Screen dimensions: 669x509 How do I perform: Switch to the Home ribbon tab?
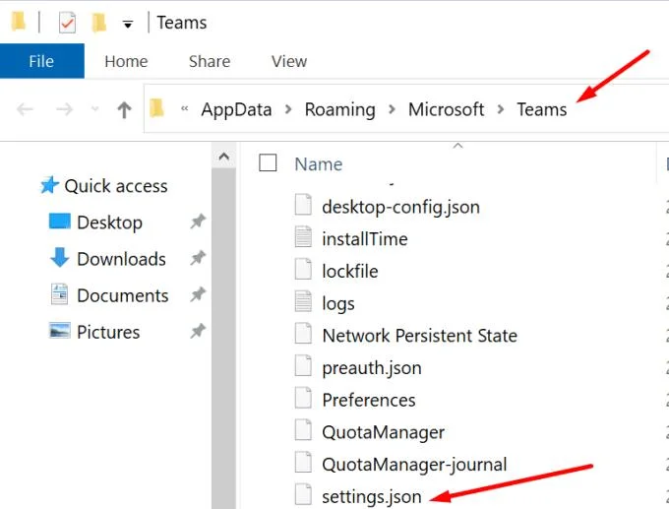(126, 61)
